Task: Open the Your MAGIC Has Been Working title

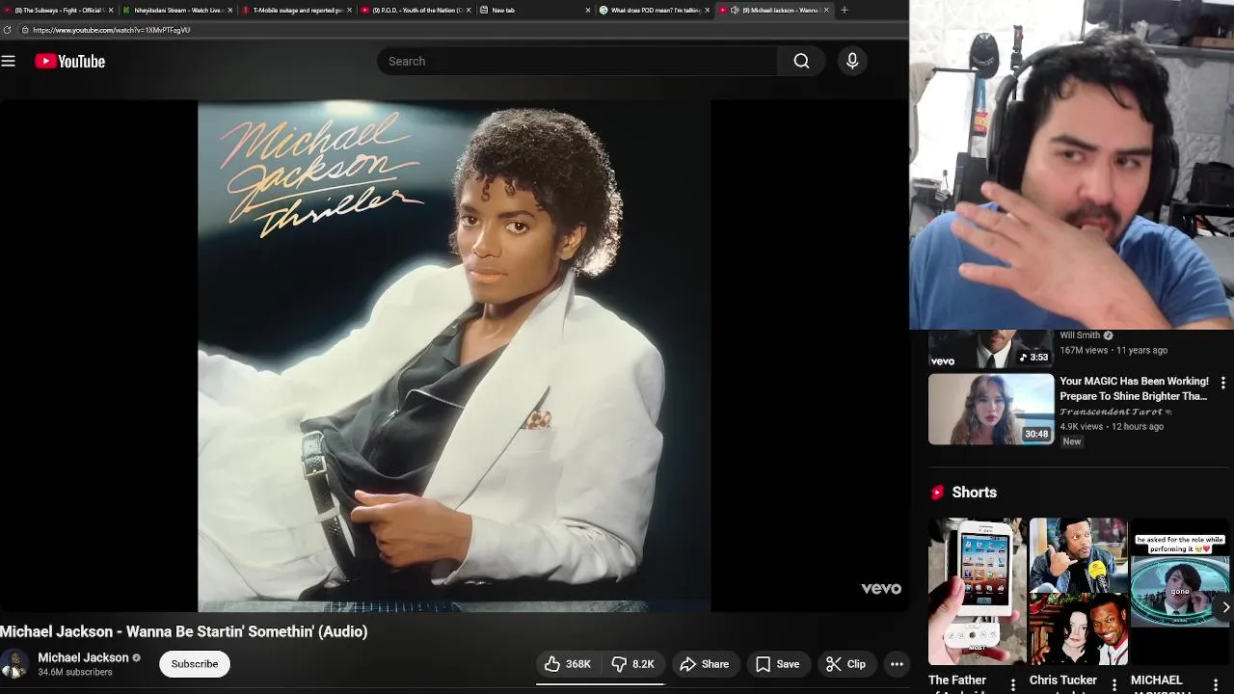Action: [1134, 388]
